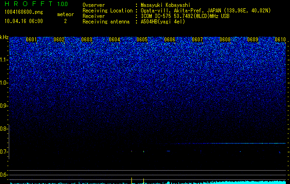Click the meteor count value 2
The width and height of the screenshot is (290, 184).
(65, 21)
